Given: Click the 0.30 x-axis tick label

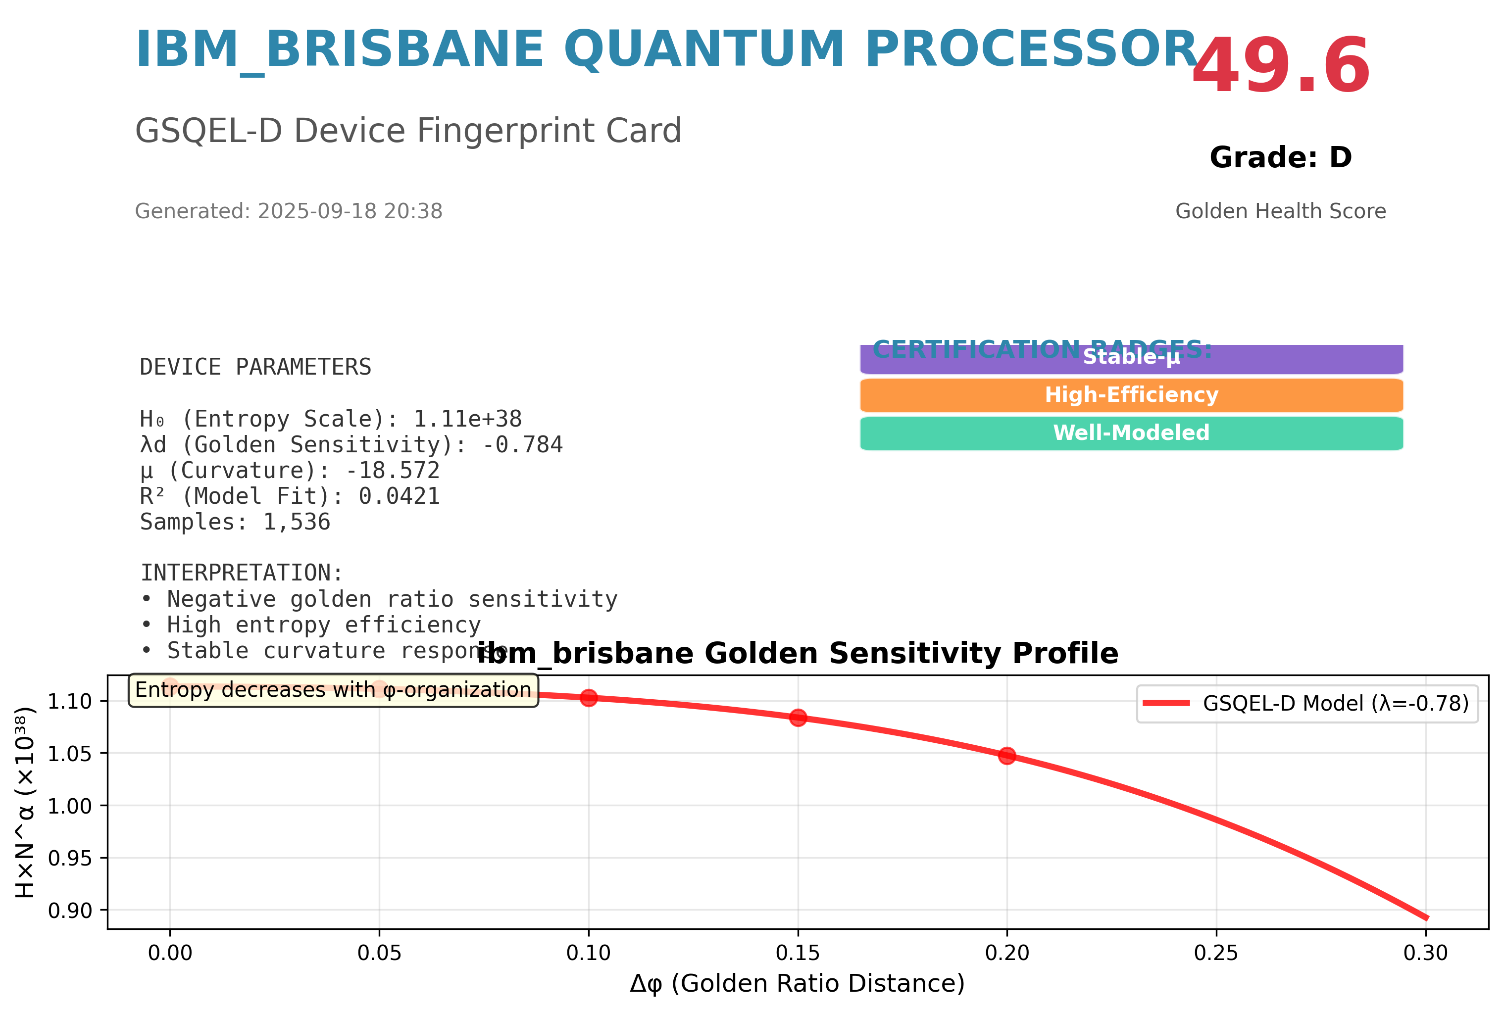Looking at the screenshot, I should (1426, 953).
